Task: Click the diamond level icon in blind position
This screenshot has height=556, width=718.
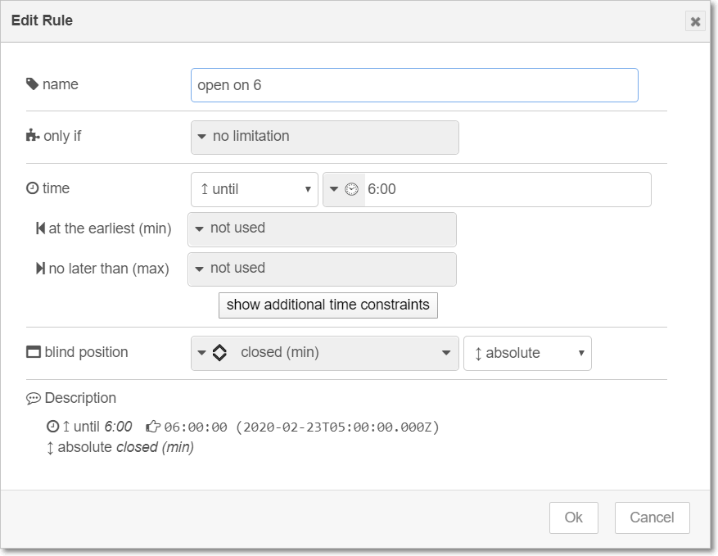Action: pyautogui.click(x=219, y=353)
